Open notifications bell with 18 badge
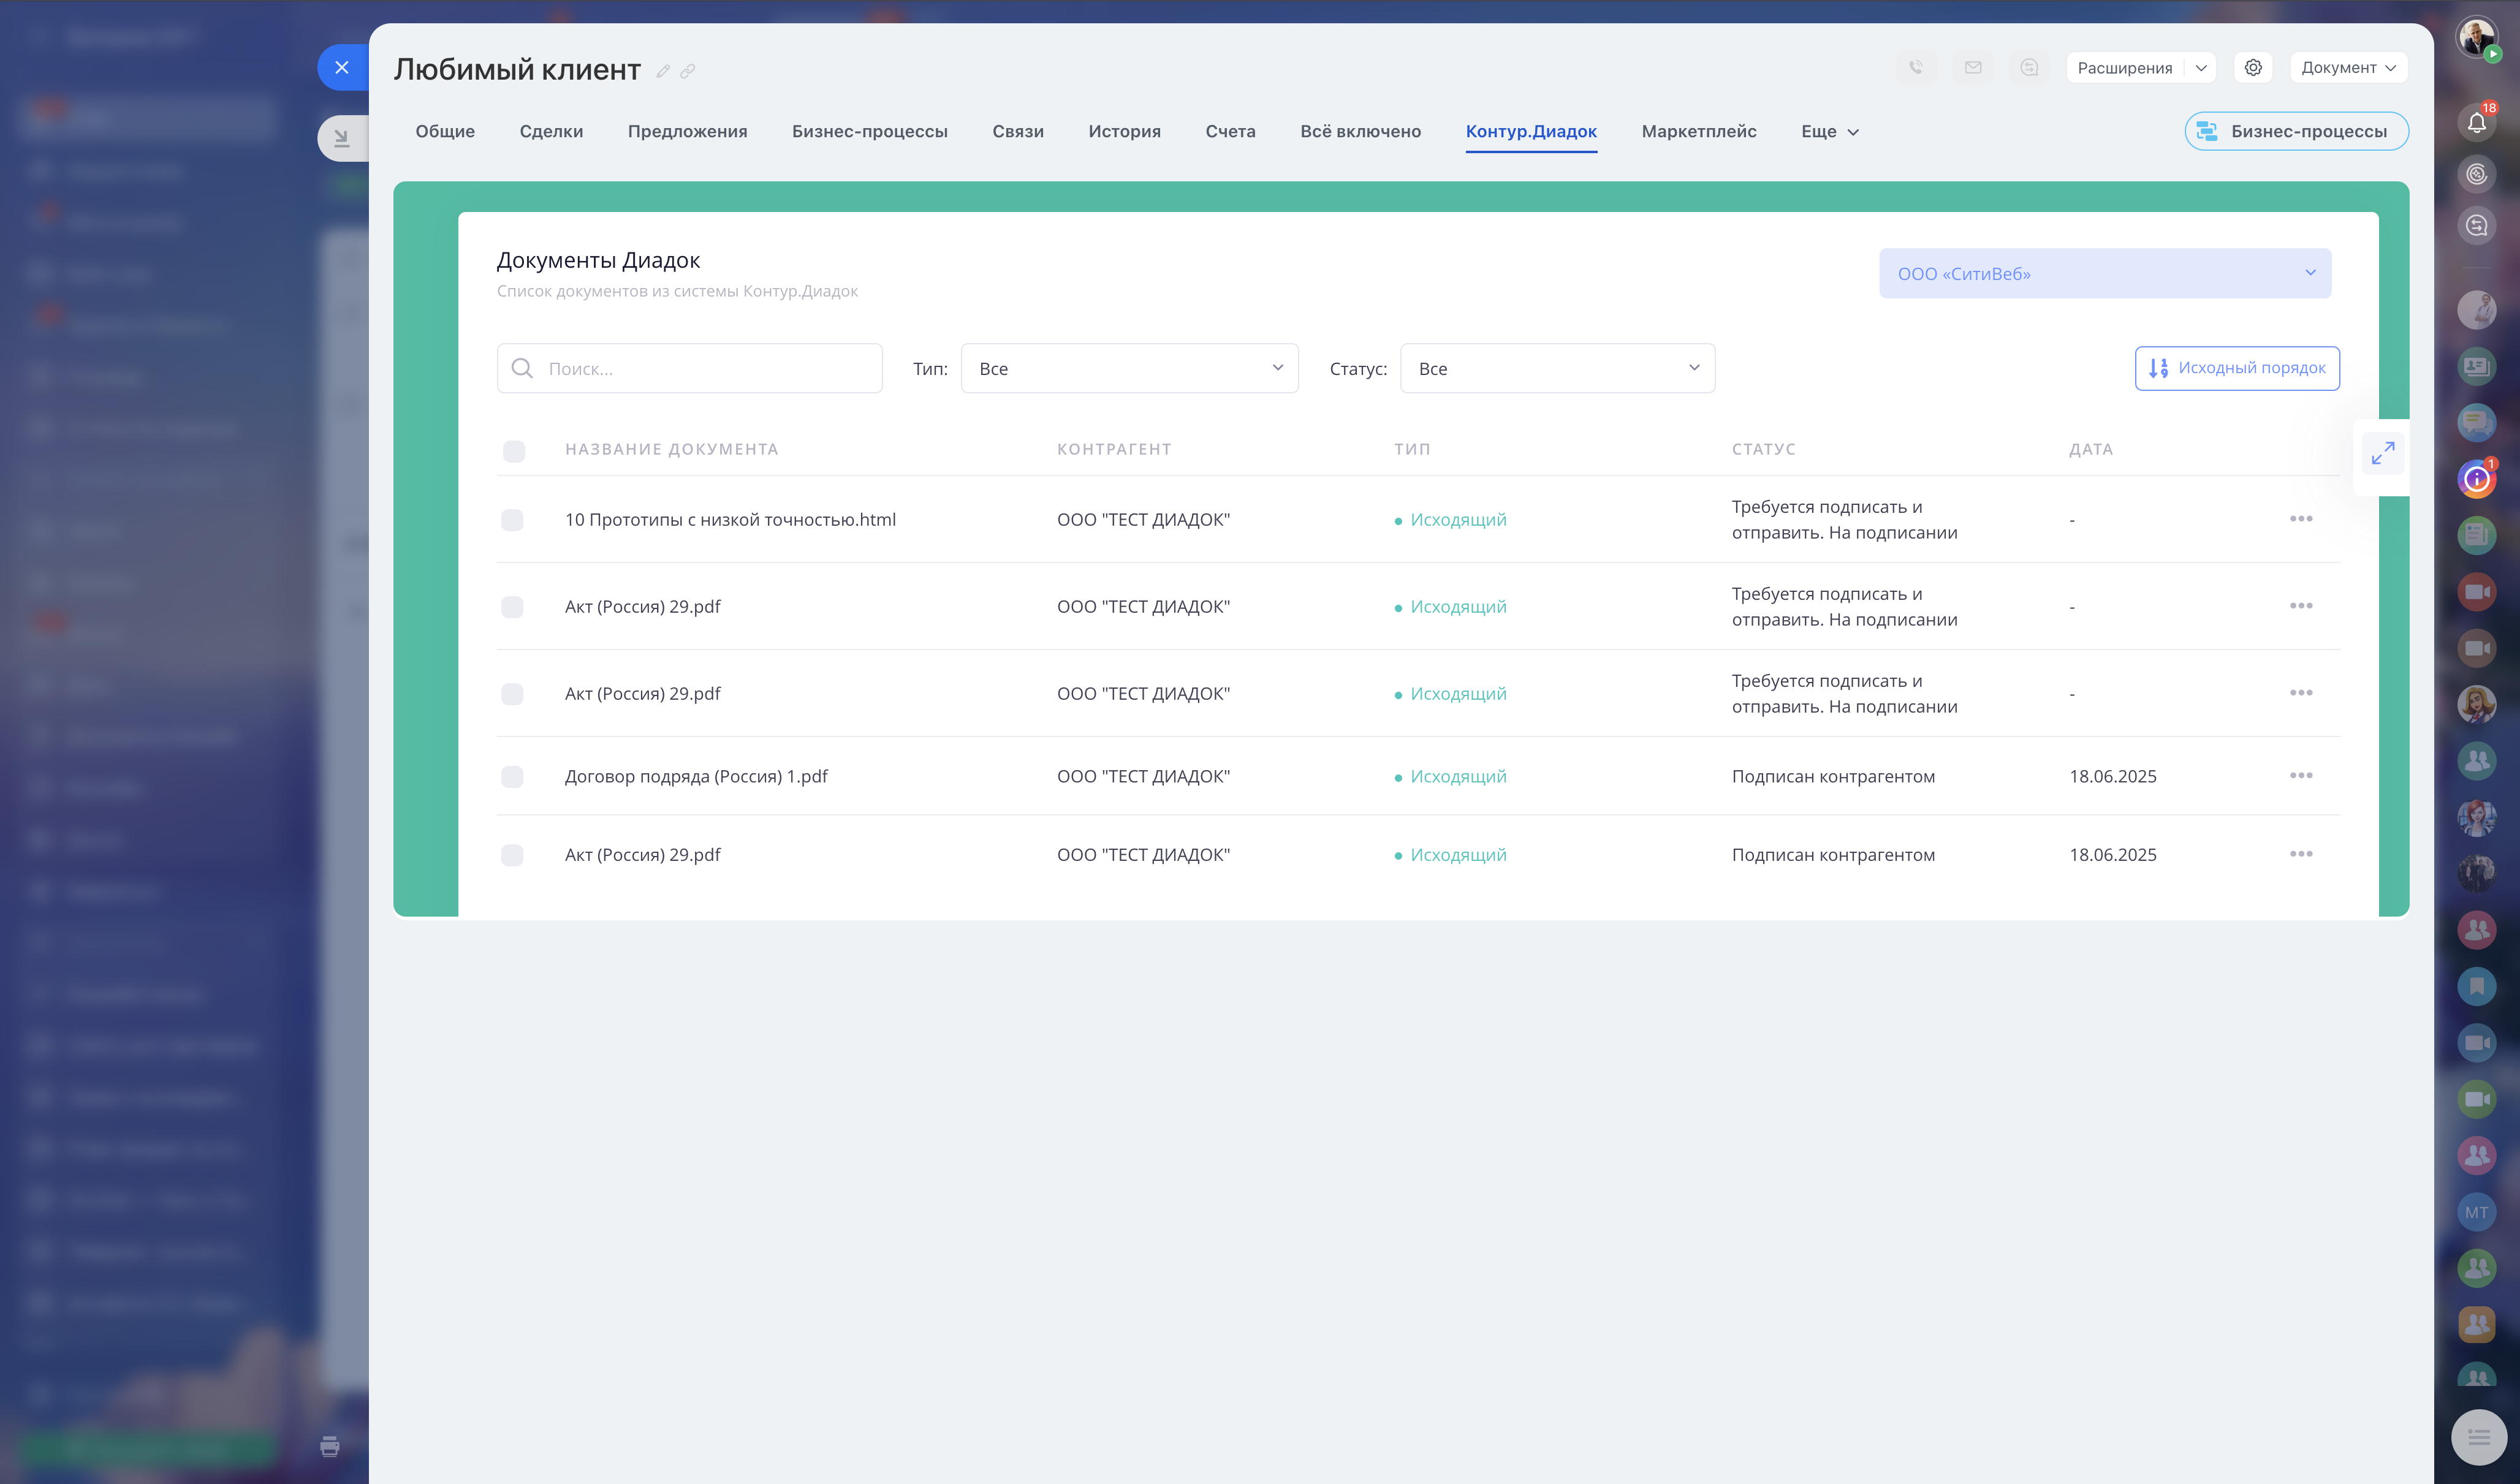2520x1484 pixels. (2476, 123)
